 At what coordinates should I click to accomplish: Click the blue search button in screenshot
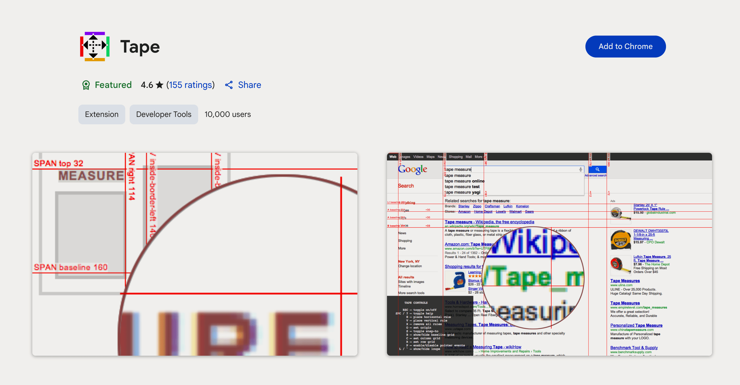[x=597, y=169]
